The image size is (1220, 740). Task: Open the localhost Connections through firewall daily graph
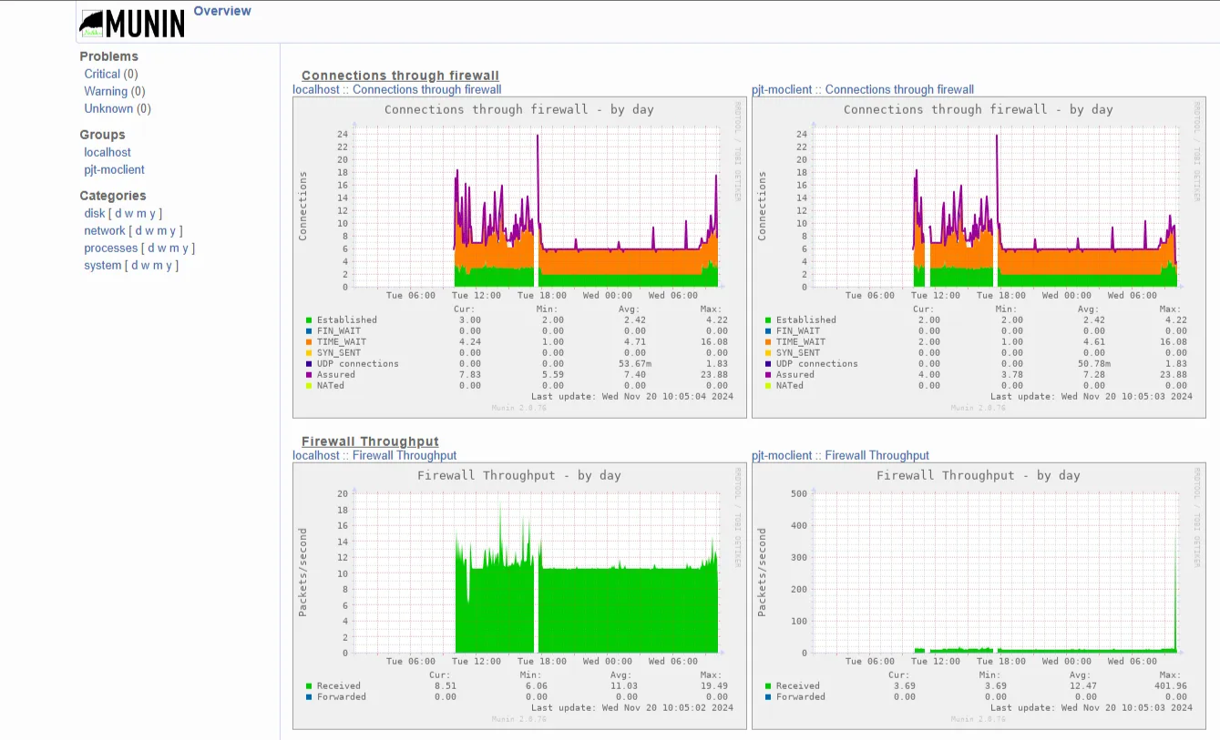(519, 258)
